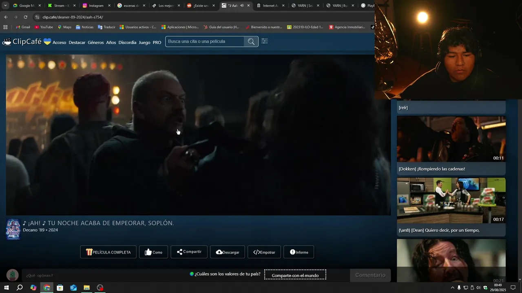Viewport: 522px width, 293px height.
Task: Click the Comentario submit button
Action: (370, 275)
